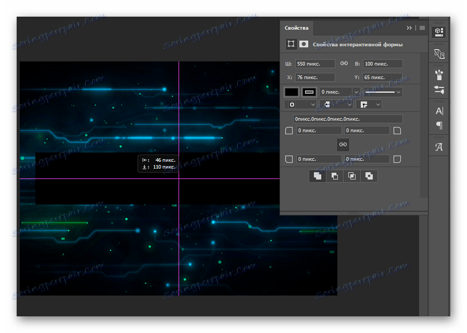Click the exclude overlapping shapes pathfinder button
The image size is (467, 333).
click(369, 176)
